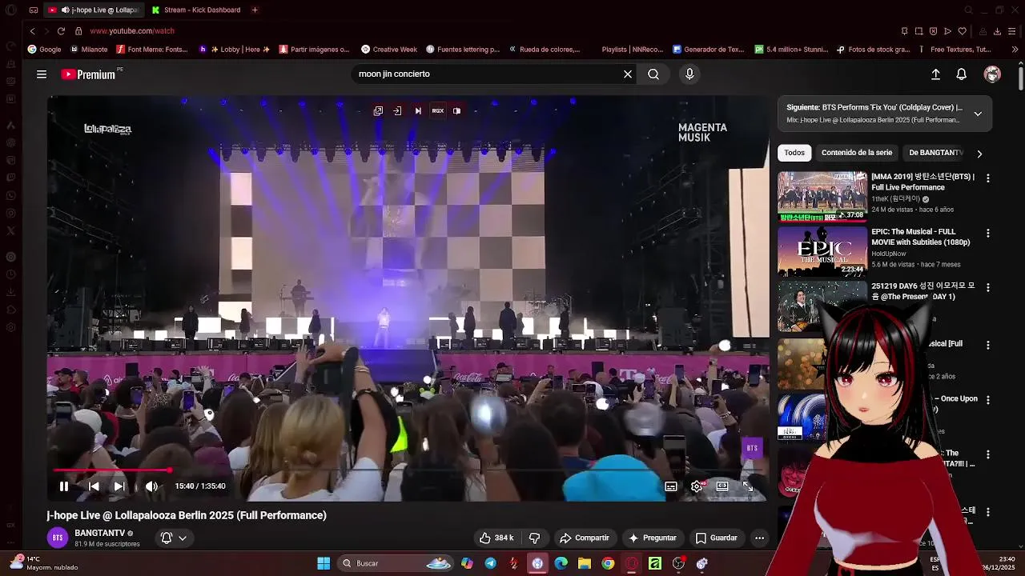The image size is (1025, 576).
Task: Open video player settings gear
Action: coord(697,486)
